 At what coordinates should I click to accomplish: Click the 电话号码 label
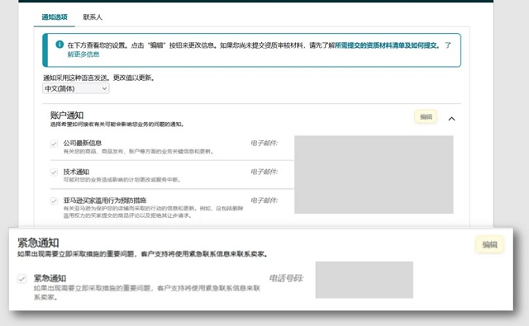286,278
